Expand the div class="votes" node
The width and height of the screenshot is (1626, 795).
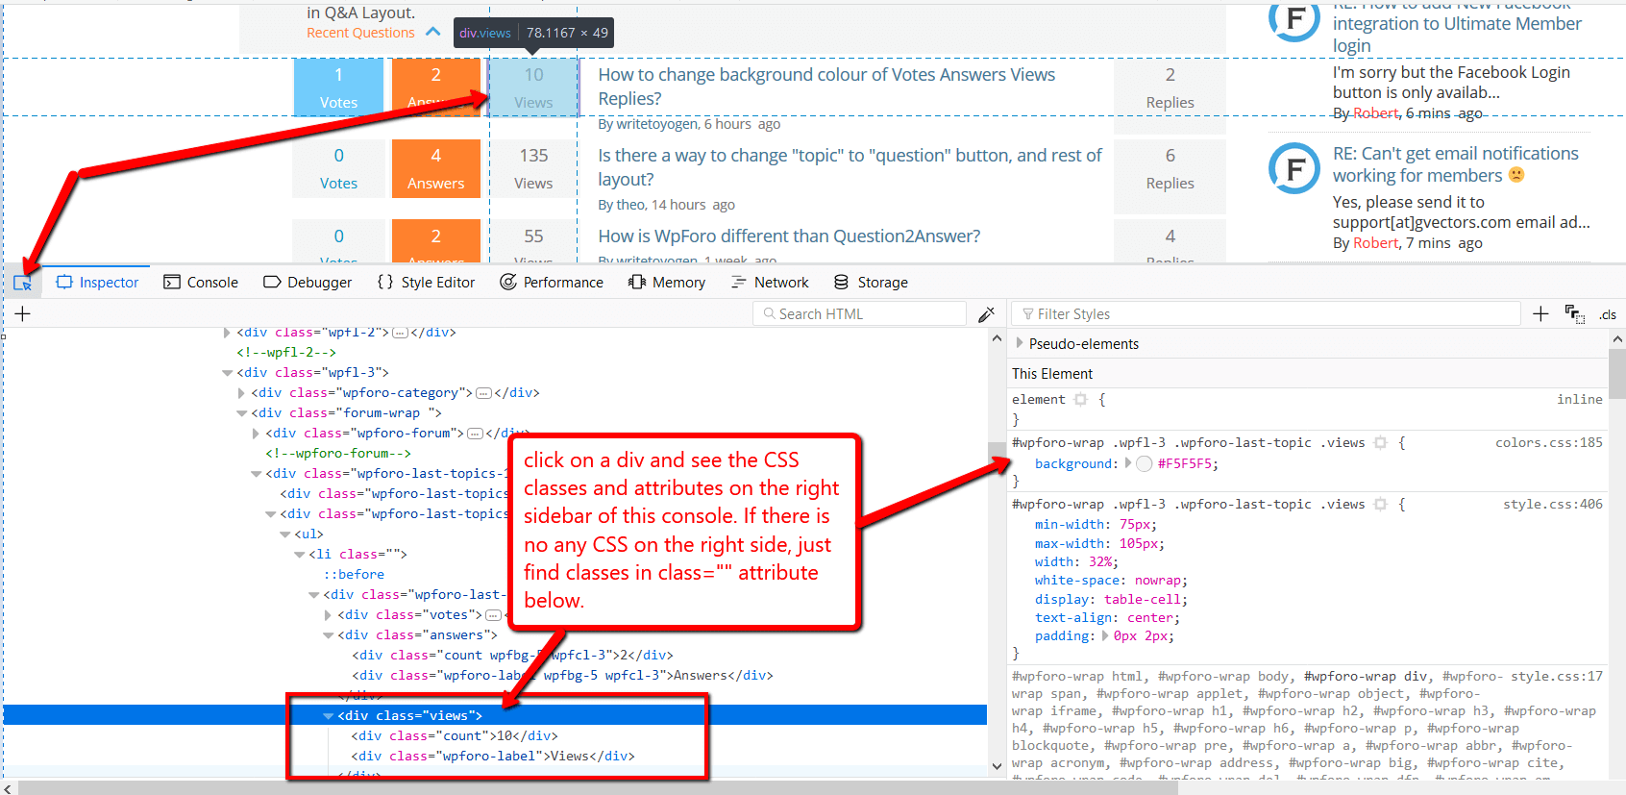click(329, 615)
